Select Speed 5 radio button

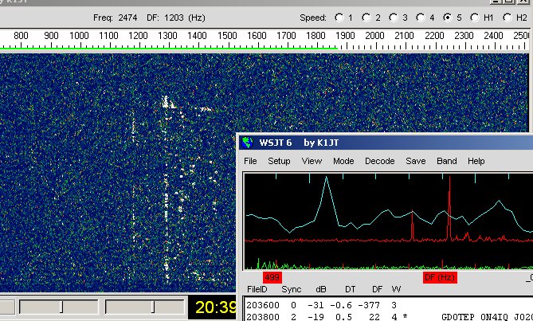446,17
